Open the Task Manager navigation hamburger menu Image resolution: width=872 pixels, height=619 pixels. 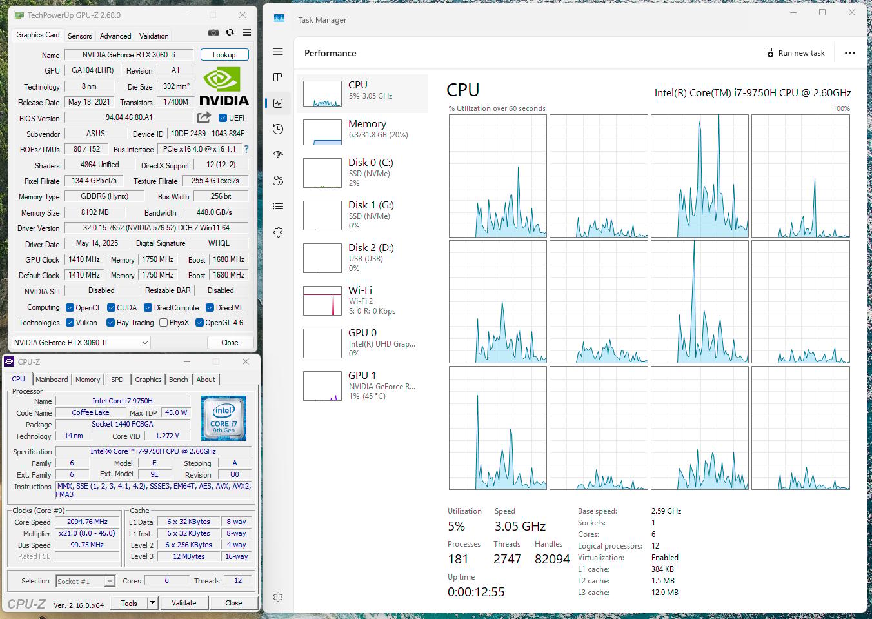(278, 52)
